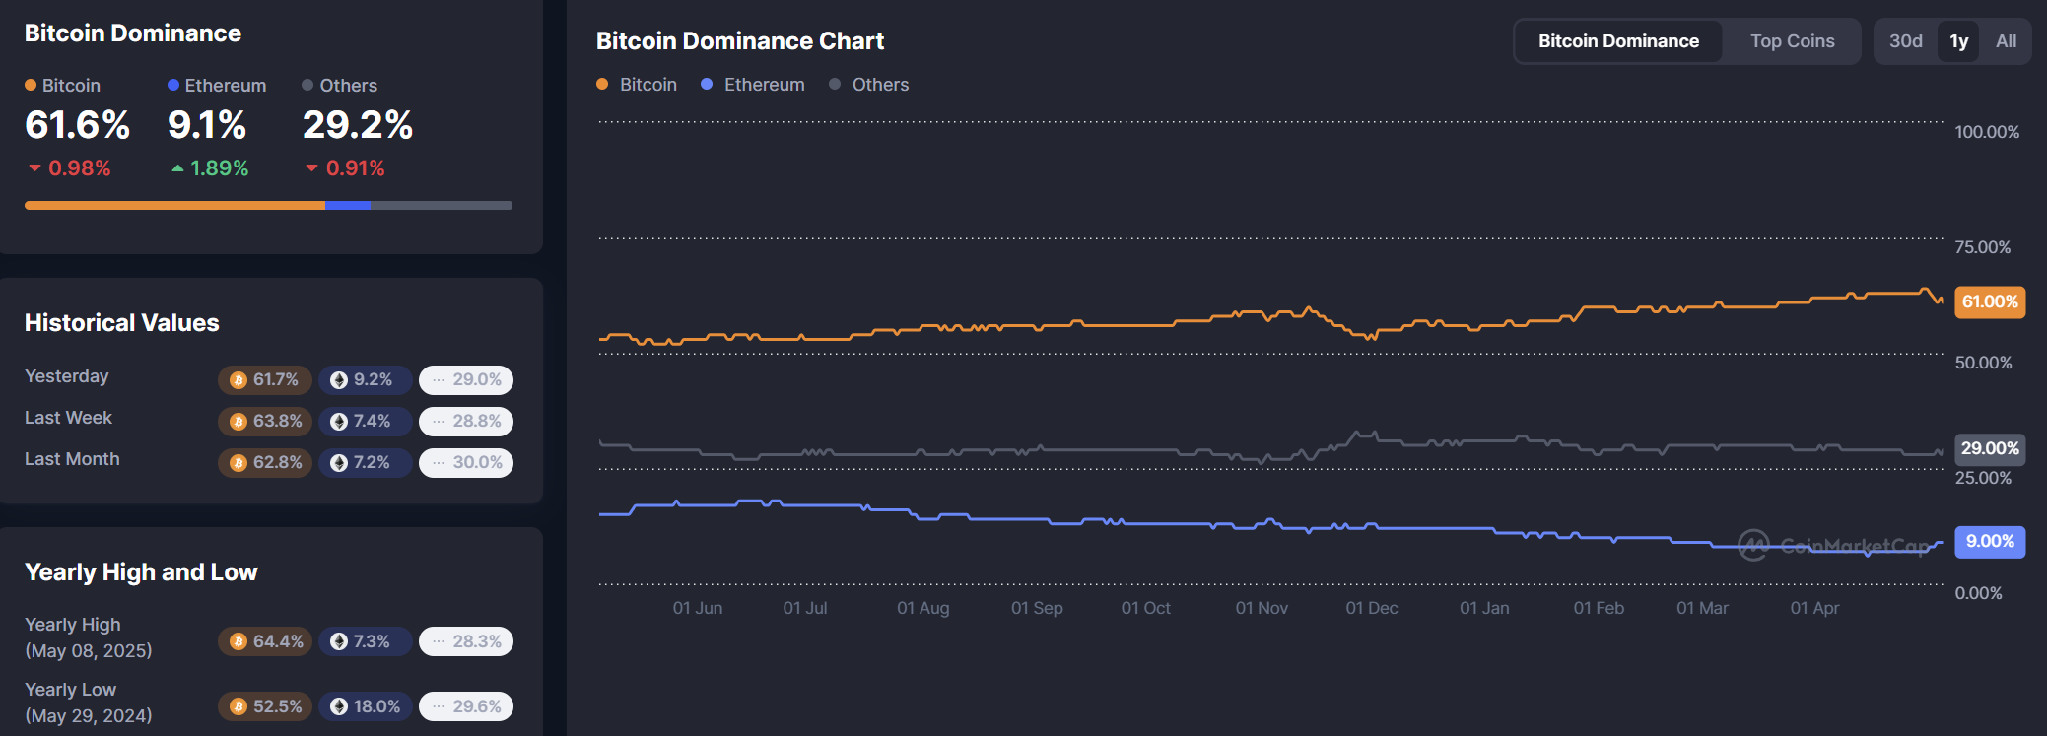Show the All time range

tap(2006, 41)
